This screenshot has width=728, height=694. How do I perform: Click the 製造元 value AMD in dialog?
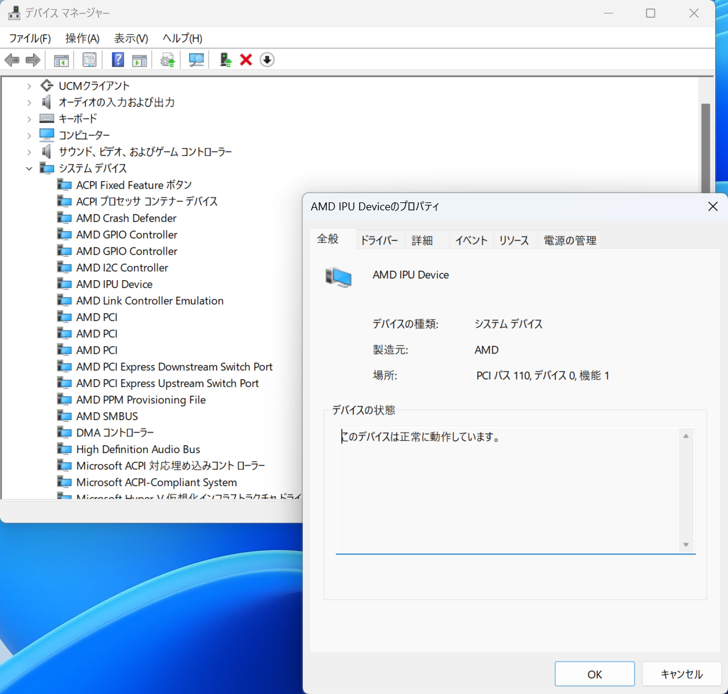pos(486,350)
